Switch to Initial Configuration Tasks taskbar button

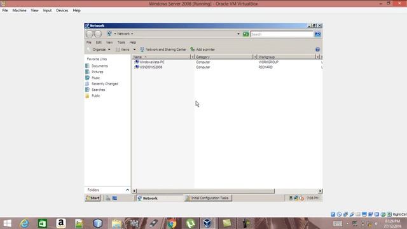click(208, 198)
